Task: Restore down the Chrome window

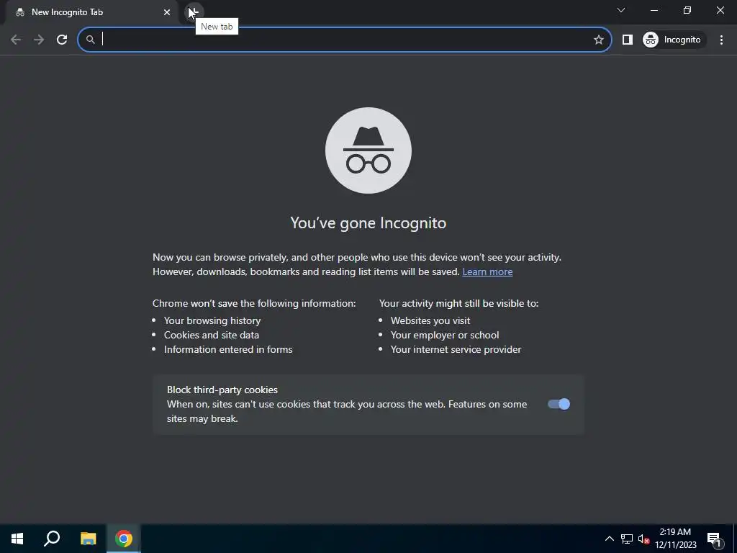Action: [x=687, y=10]
